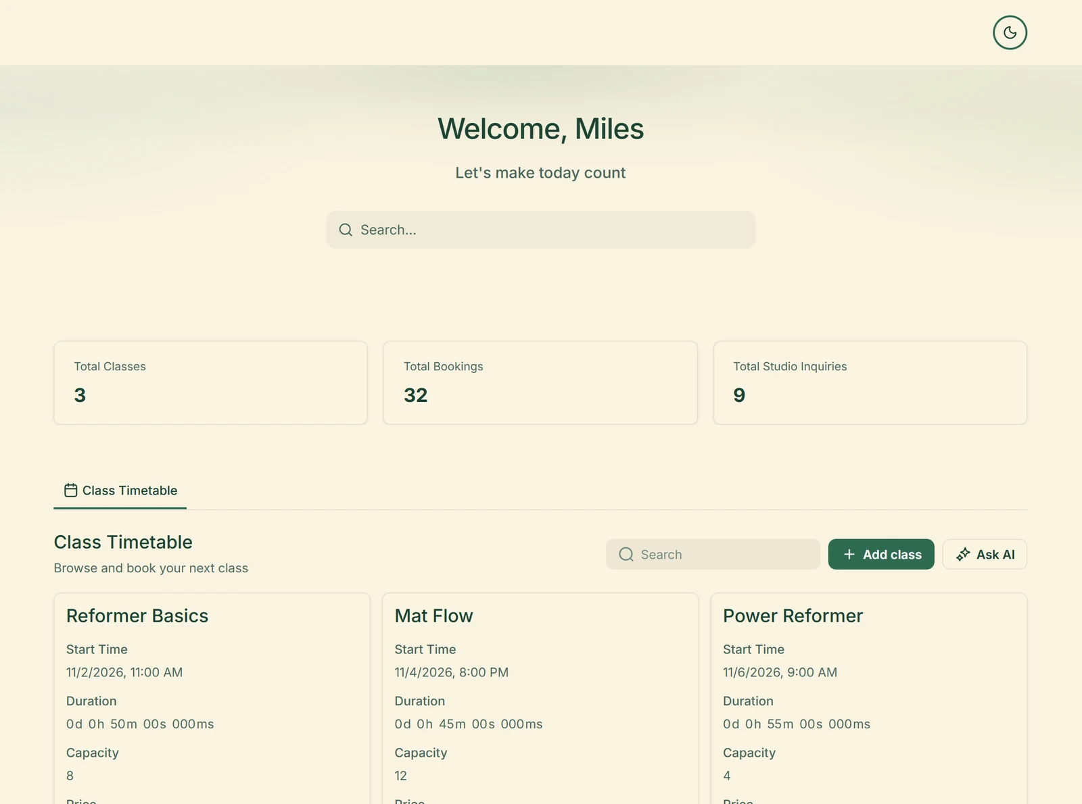Click Browse and book your next class text
This screenshot has height=804, width=1082.
point(151,568)
